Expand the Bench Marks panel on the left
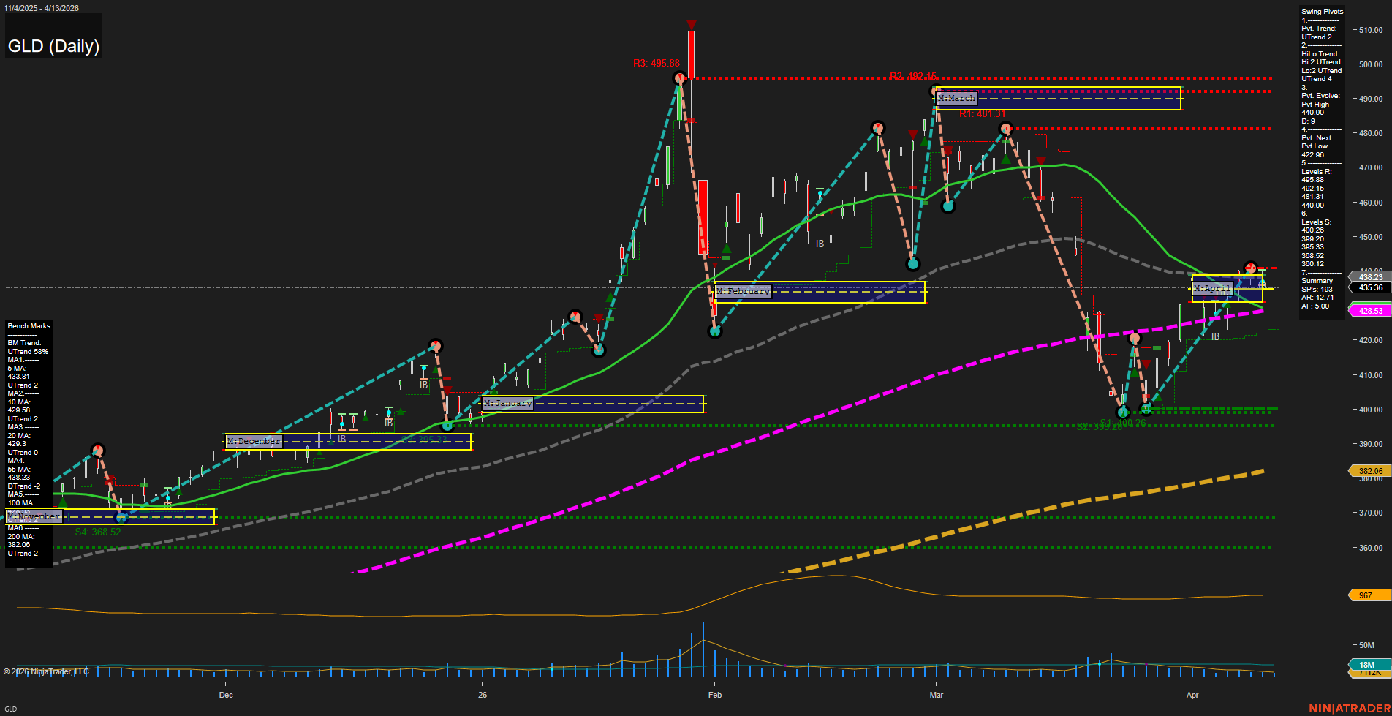The height and width of the screenshot is (716, 1392). [x=29, y=325]
